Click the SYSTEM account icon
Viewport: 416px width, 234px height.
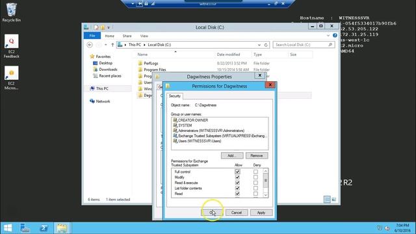click(x=175, y=125)
